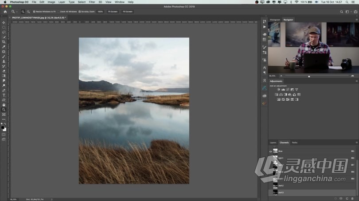This screenshot has height=201, width=359.
Task: Open macOS Spotlight search icon
Action: click(x=347, y=2)
